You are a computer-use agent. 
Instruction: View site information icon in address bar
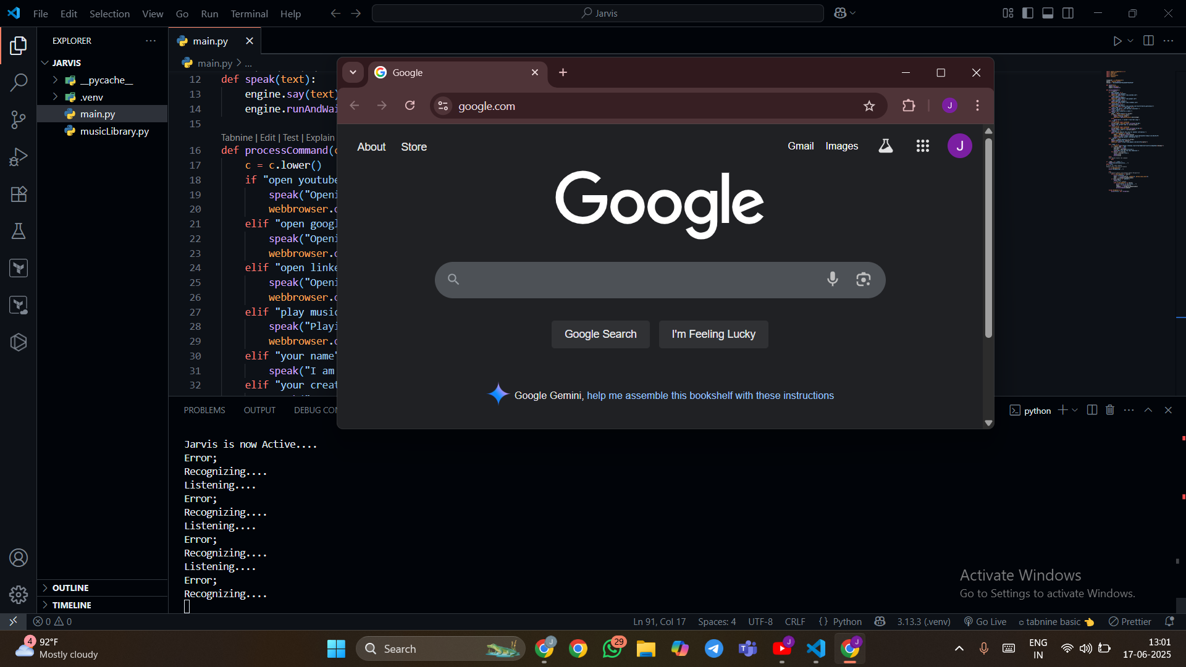pyautogui.click(x=443, y=106)
